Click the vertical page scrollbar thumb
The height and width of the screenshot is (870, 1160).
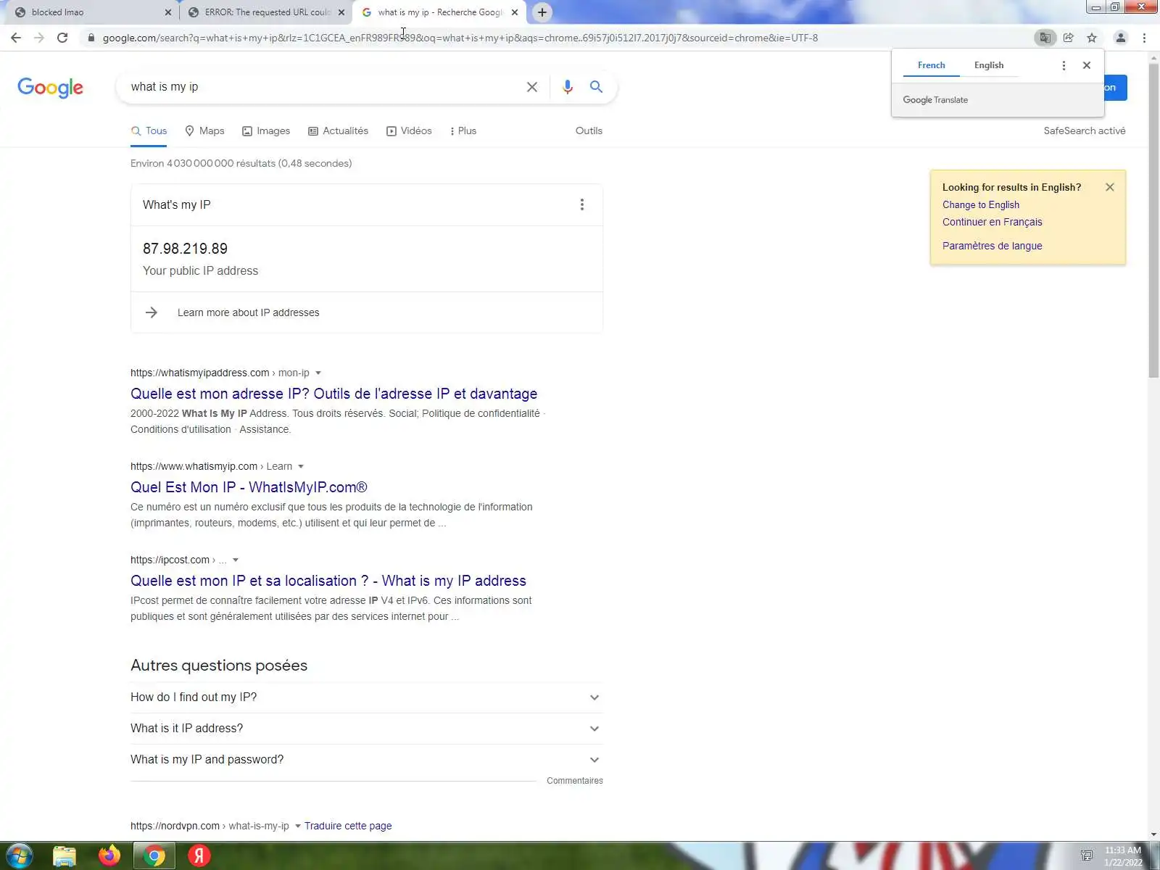1153,221
